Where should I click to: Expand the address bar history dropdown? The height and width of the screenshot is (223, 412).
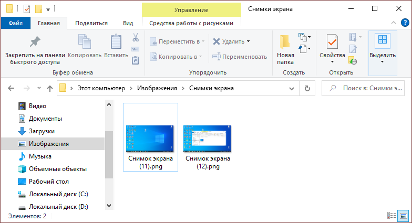pyautogui.click(x=291, y=88)
